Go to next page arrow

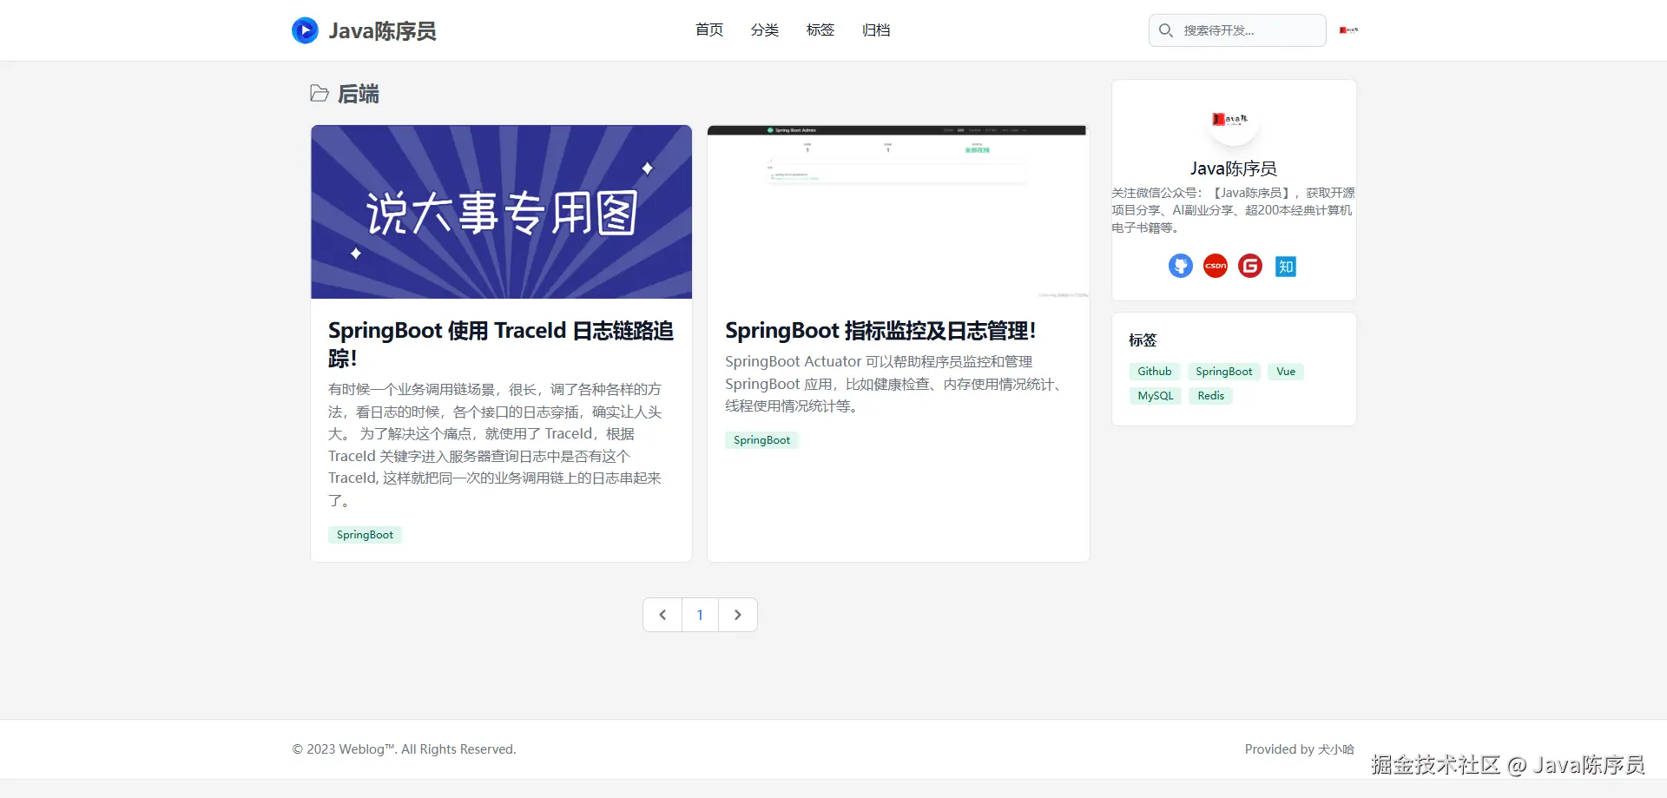pyautogui.click(x=738, y=615)
